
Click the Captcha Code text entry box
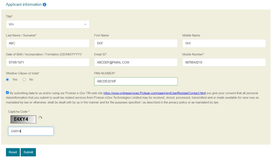coord(31,131)
